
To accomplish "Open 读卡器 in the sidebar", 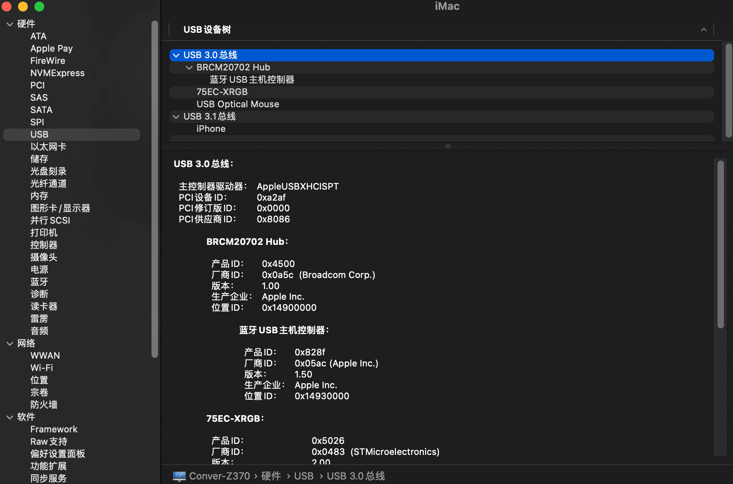I will [44, 306].
